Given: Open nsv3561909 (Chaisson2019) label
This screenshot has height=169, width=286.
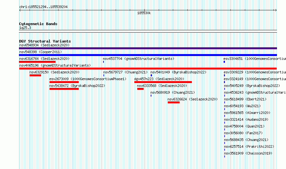Looking at the screenshot, I should [x=248, y=153].
